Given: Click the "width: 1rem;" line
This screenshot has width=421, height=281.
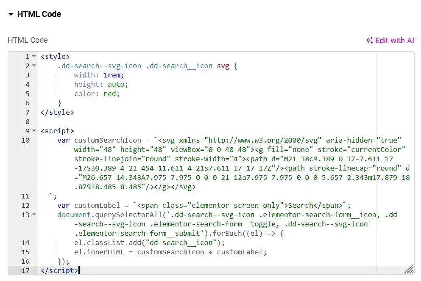Looking at the screenshot, I should (x=99, y=75).
